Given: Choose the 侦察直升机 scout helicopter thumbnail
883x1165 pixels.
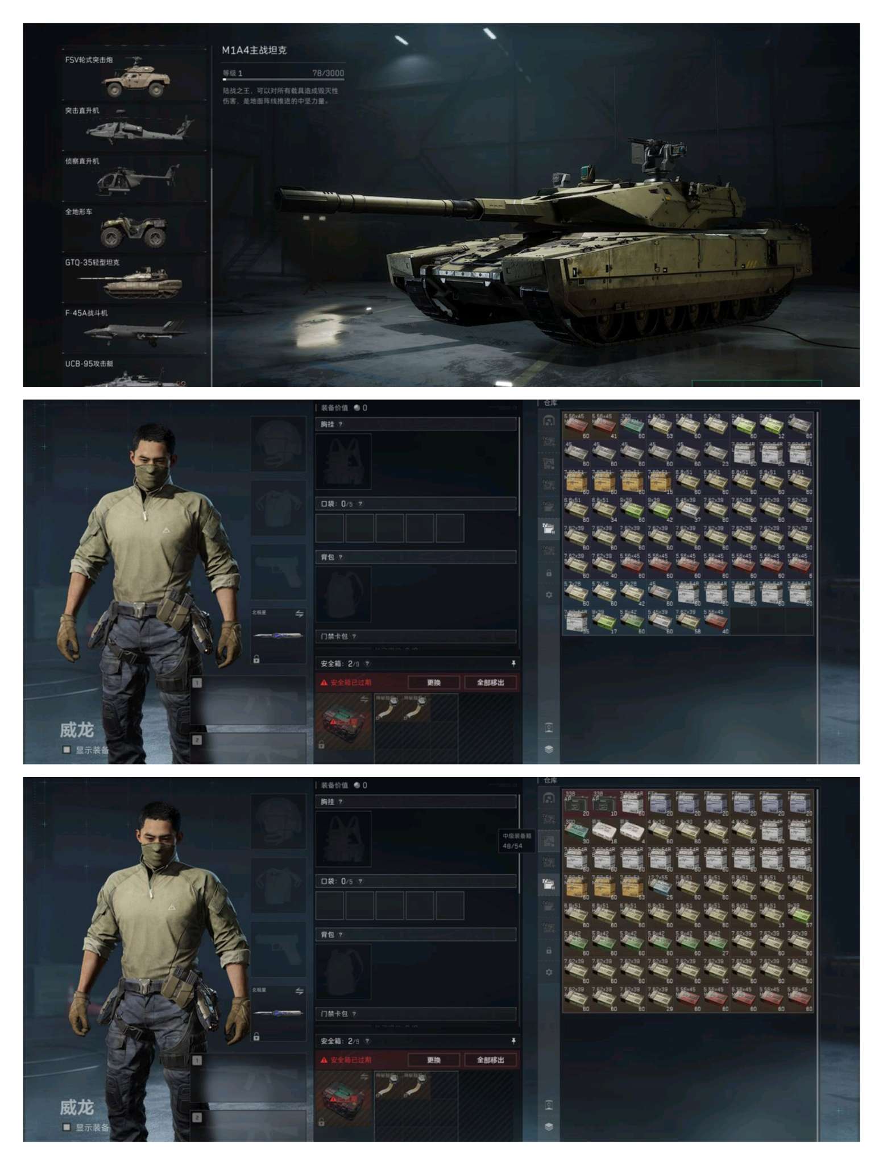Looking at the screenshot, I should click(135, 178).
